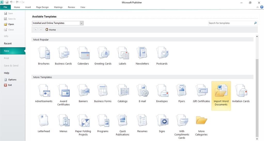
Task: Browse the Newsletters templates
Action: pos(142,56)
